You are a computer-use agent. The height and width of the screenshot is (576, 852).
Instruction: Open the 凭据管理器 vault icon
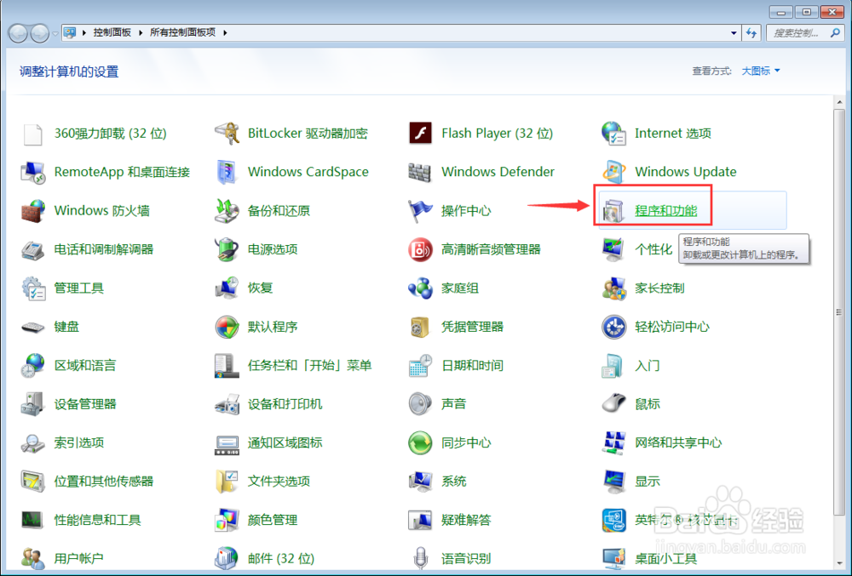(x=420, y=327)
